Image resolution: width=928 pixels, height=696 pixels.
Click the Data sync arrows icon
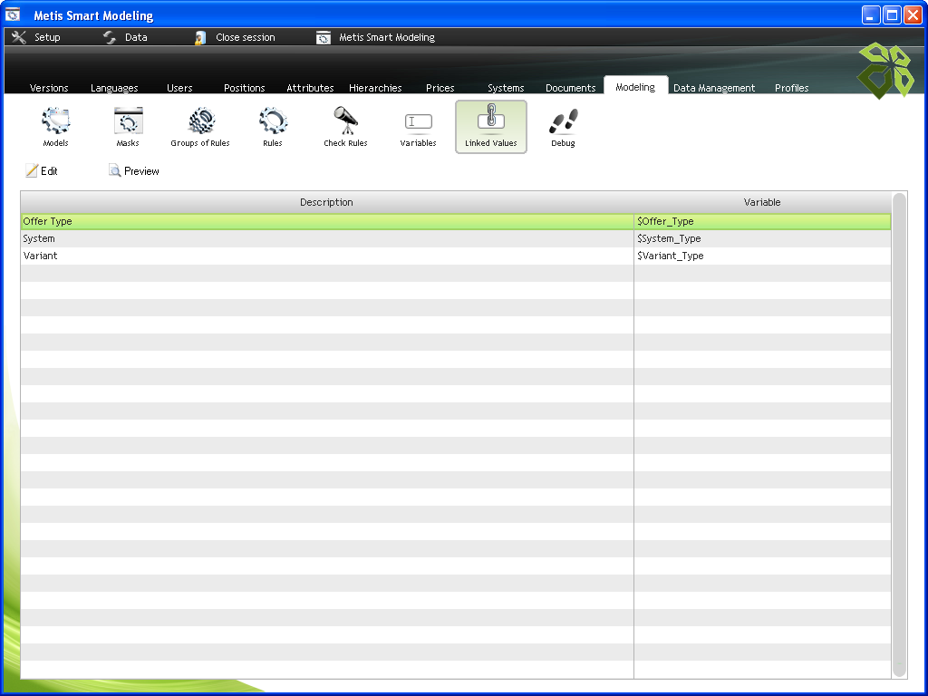pyautogui.click(x=110, y=37)
